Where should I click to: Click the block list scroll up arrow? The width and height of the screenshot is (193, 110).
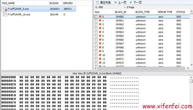click(x=192, y=11)
